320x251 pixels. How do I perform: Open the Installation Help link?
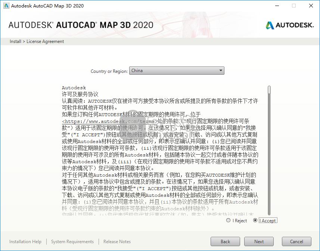click(x=25, y=242)
